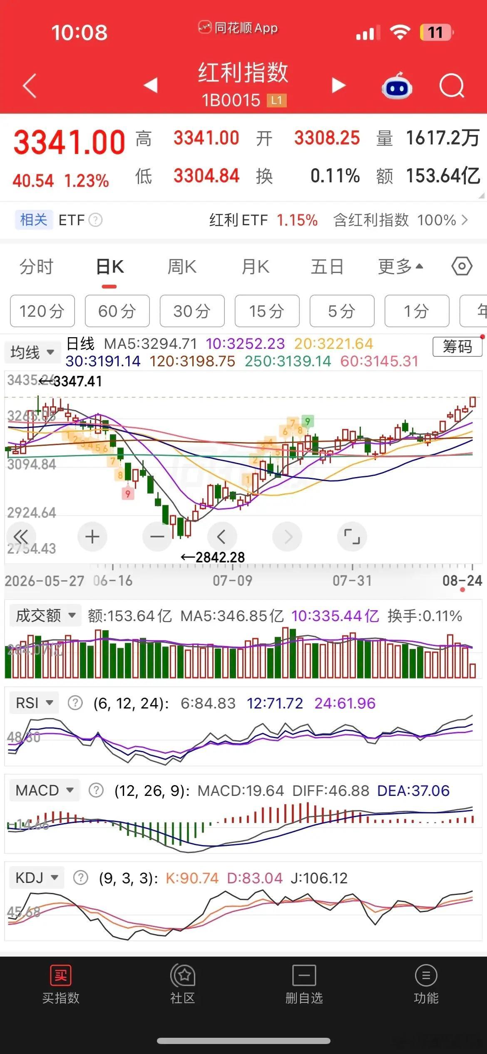Go back using the header arrow

[x=30, y=86]
